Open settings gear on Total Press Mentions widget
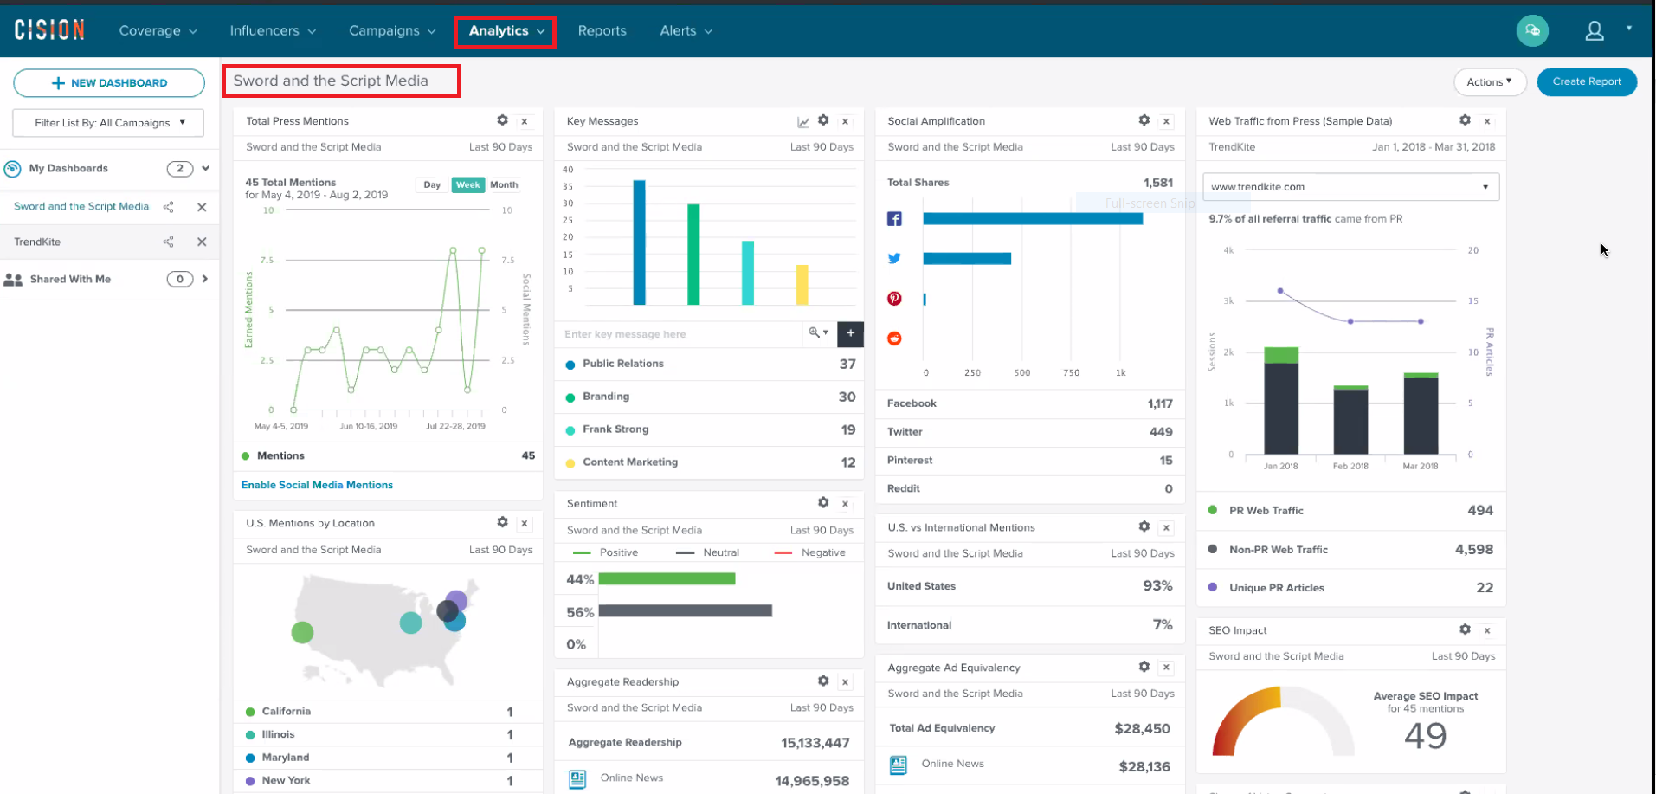The image size is (1656, 794). click(502, 120)
